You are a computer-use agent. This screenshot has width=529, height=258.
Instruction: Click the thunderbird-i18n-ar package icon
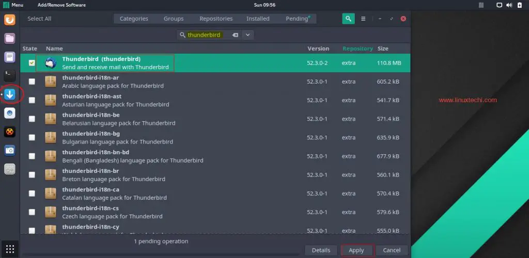pos(51,82)
